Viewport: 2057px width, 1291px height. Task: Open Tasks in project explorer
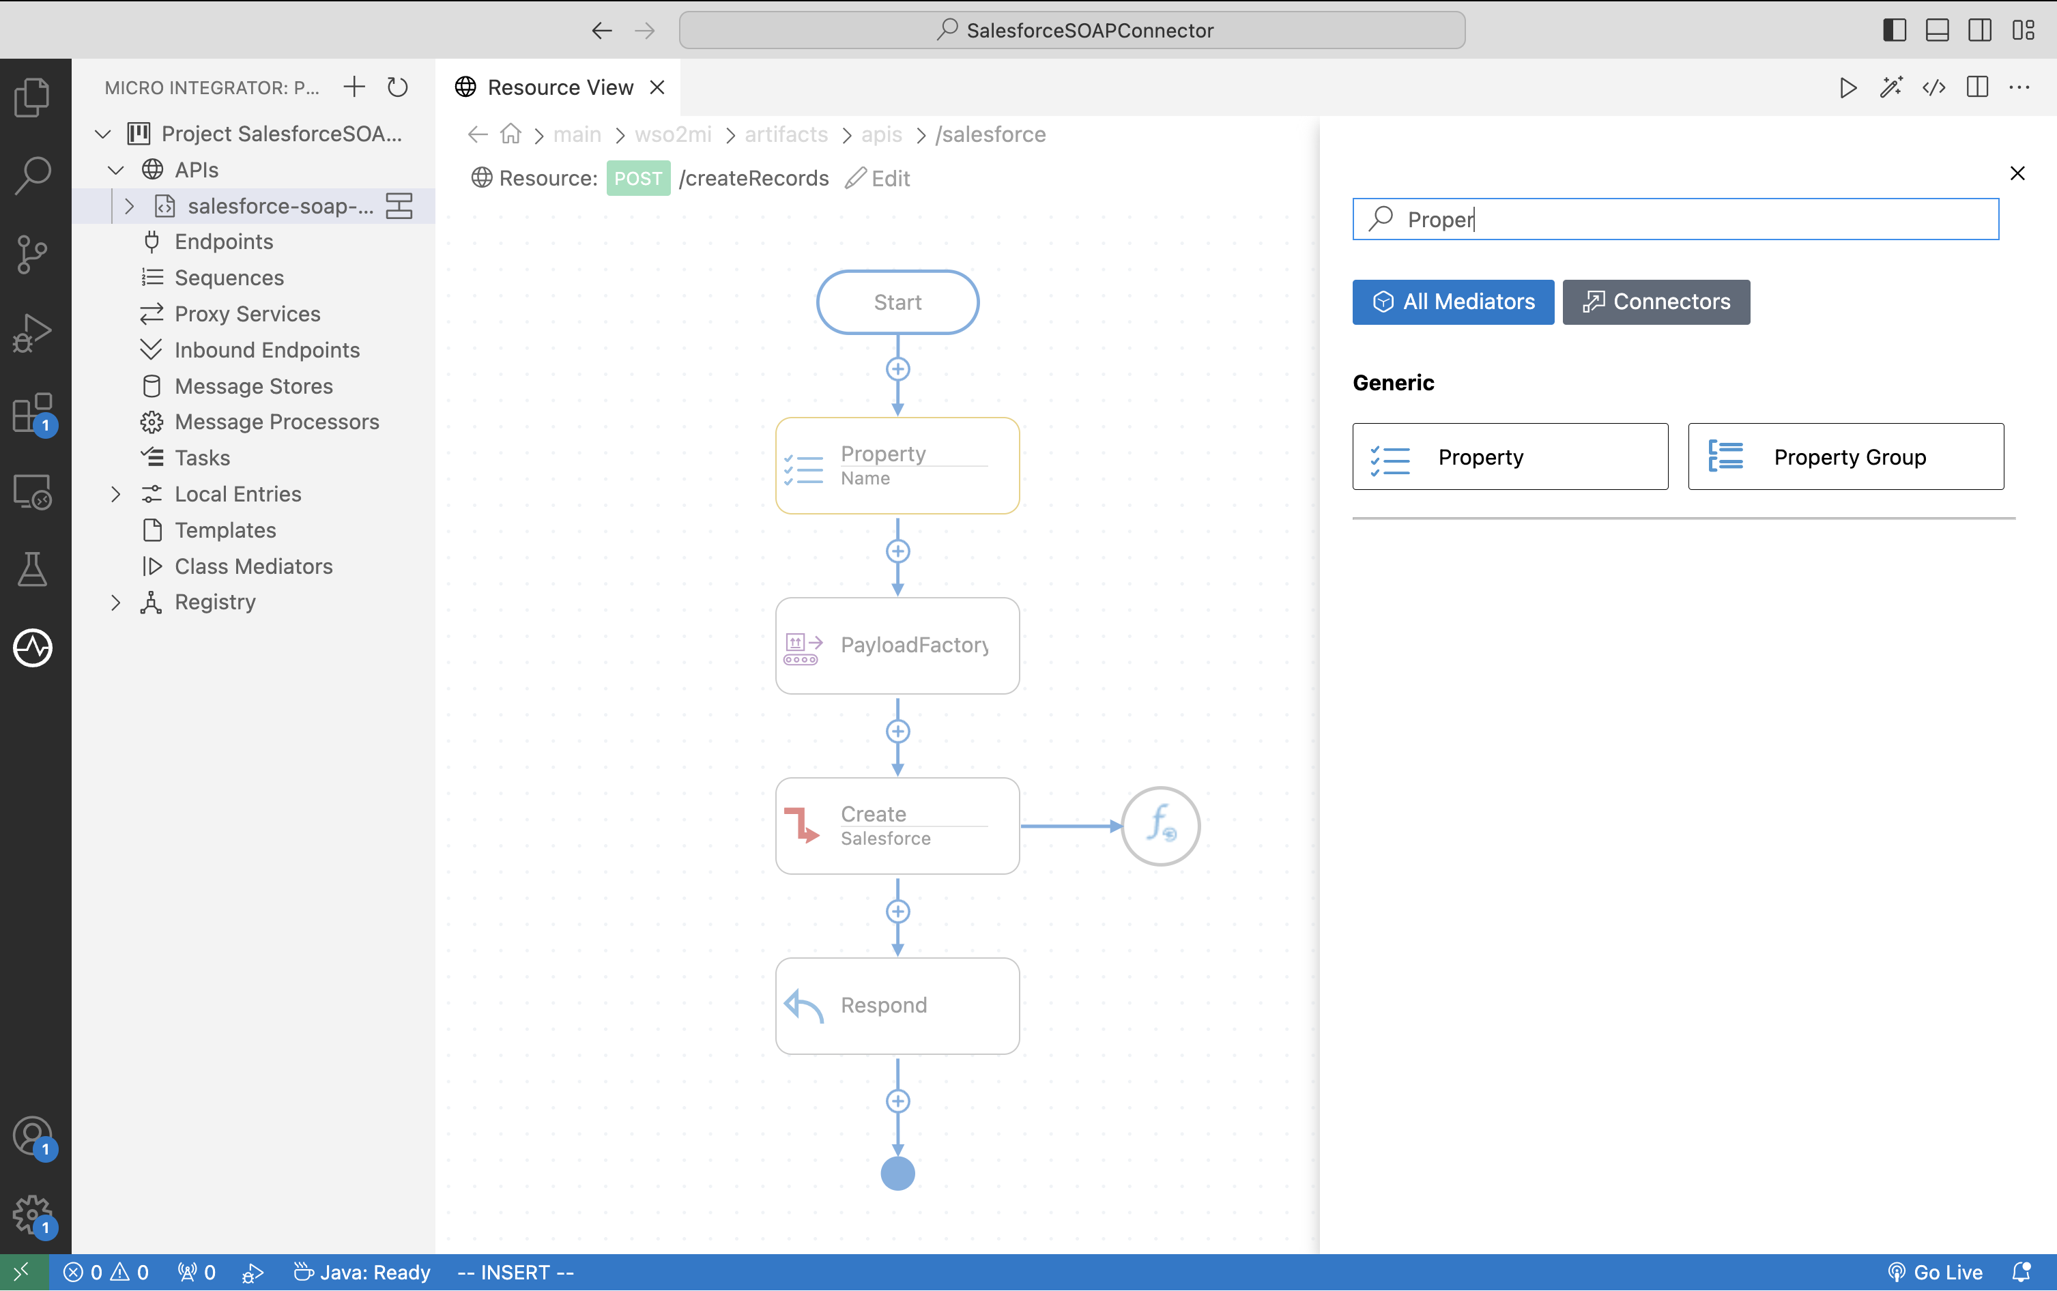click(x=203, y=458)
